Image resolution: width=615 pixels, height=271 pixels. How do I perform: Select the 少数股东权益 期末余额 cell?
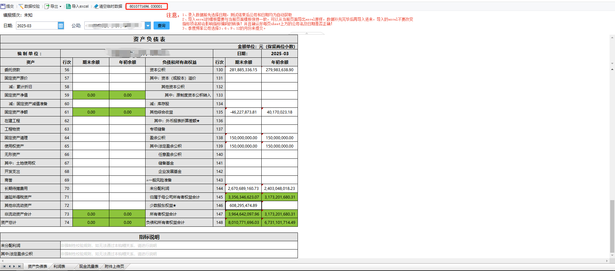[243, 206]
